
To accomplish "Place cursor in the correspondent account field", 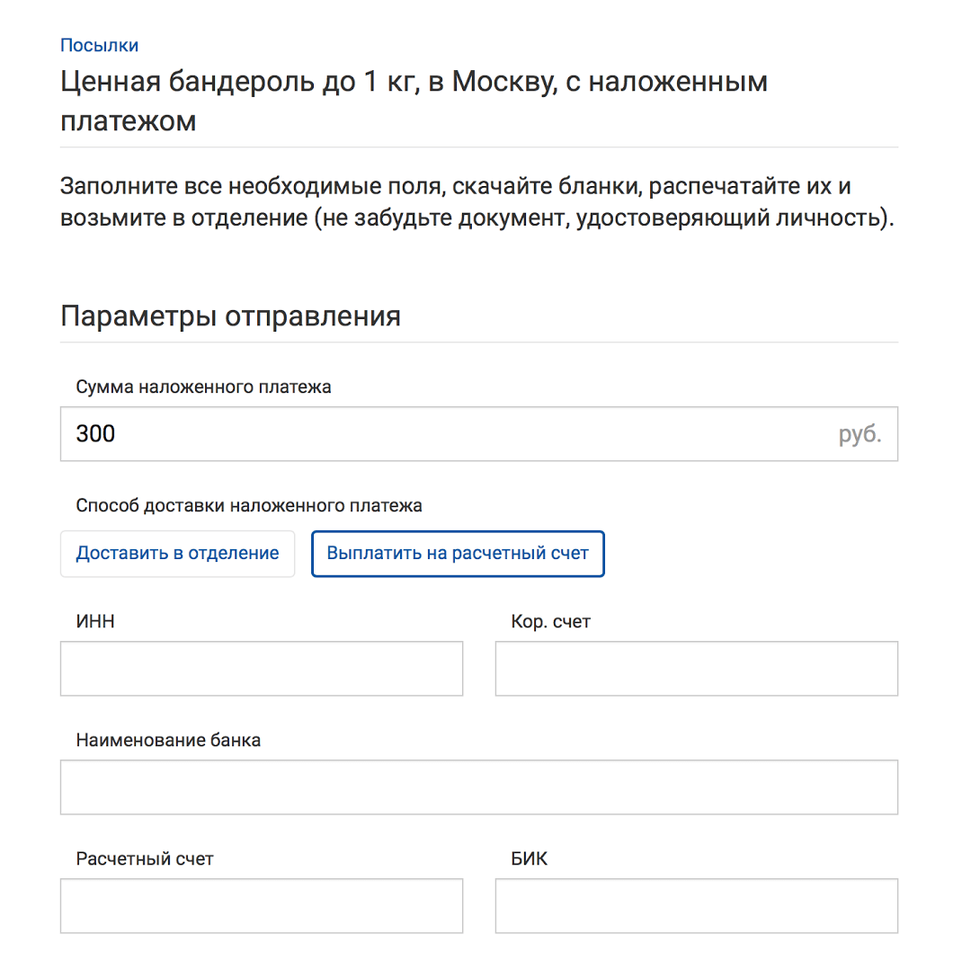I will [x=696, y=669].
